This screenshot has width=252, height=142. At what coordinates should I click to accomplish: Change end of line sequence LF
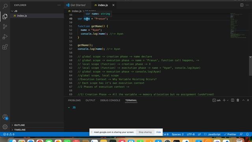pos(199,134)
